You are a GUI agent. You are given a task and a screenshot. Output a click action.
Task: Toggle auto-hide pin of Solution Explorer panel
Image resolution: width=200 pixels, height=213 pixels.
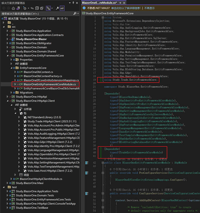tap(73, 3)
